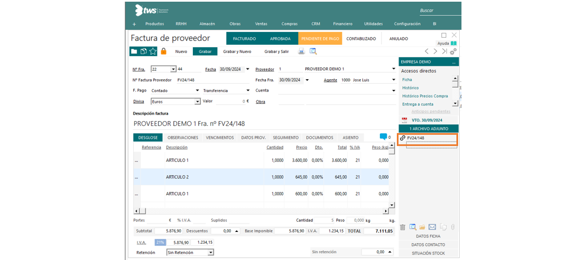Screen dimensions: 584x260
Task: Print the invoice with the printer icon
Action: 302,51
